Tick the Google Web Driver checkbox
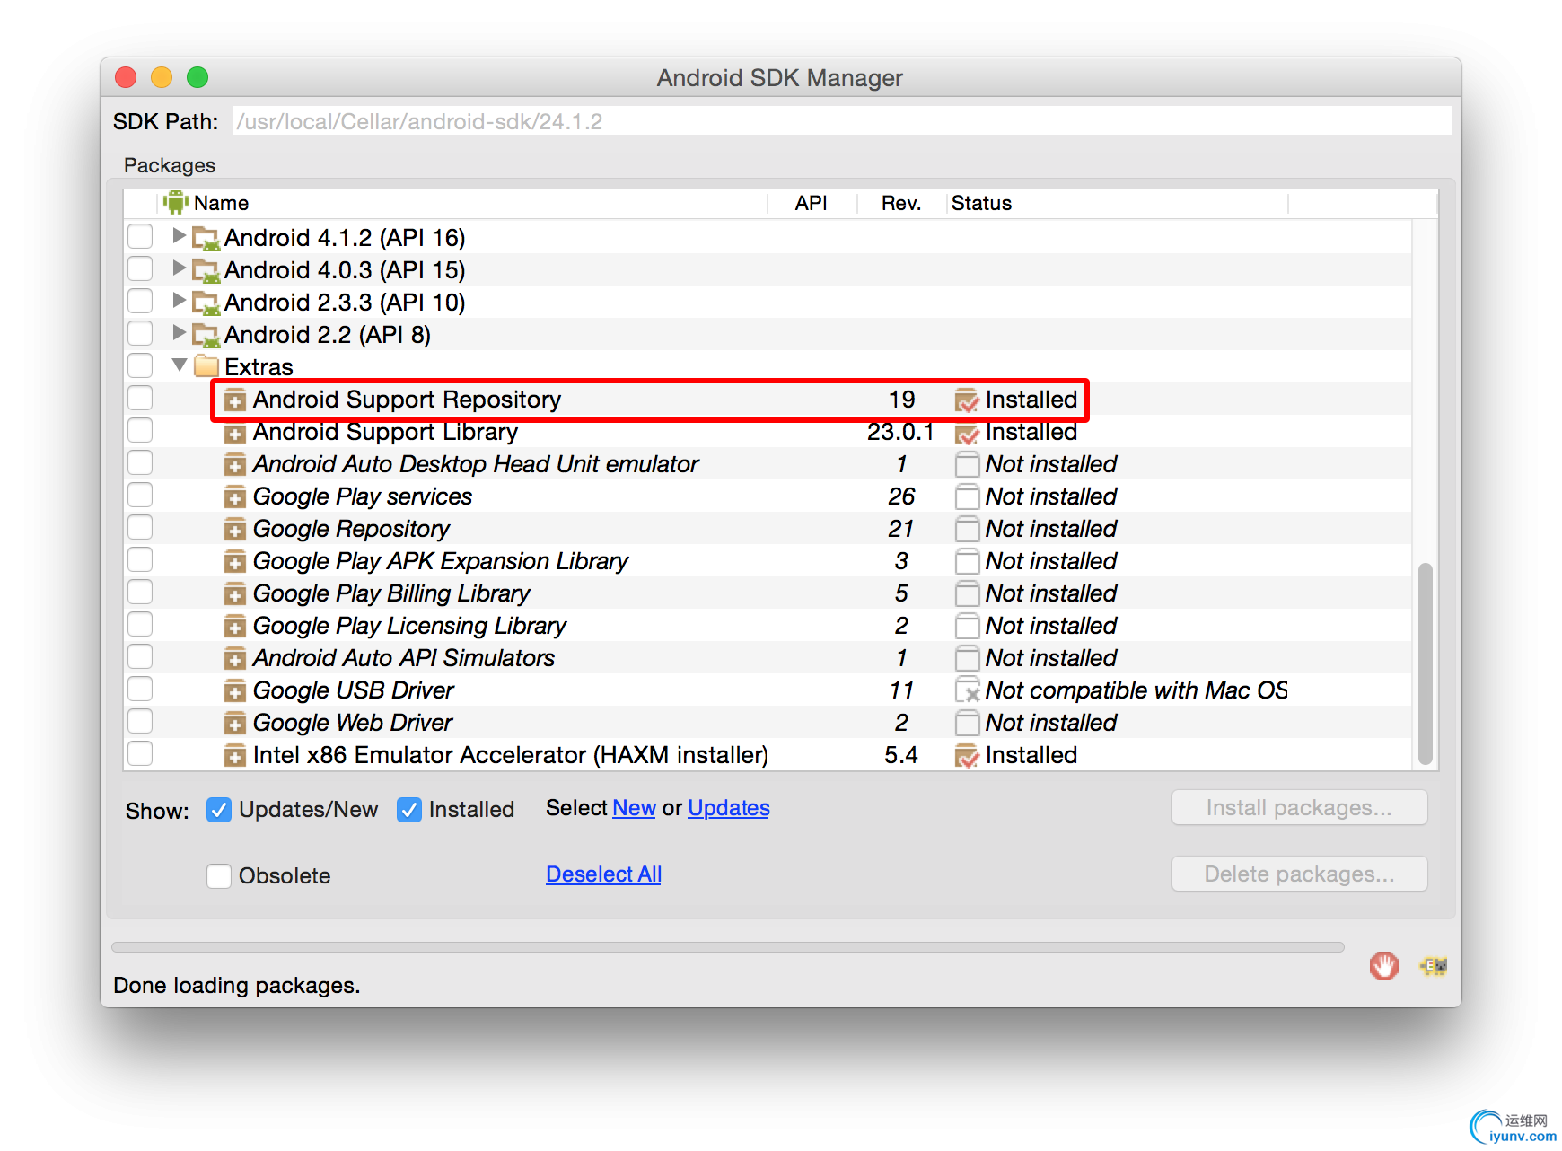 [140, 721]
